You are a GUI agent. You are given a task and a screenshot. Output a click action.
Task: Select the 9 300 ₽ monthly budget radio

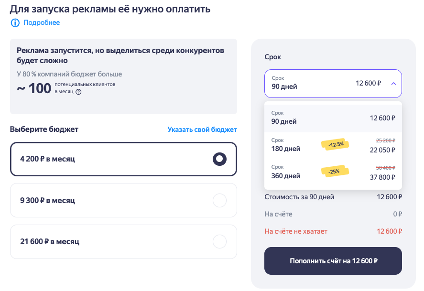tap(219, 201)
